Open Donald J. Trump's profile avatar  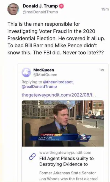pyautogui.click(x=13, y=9)
